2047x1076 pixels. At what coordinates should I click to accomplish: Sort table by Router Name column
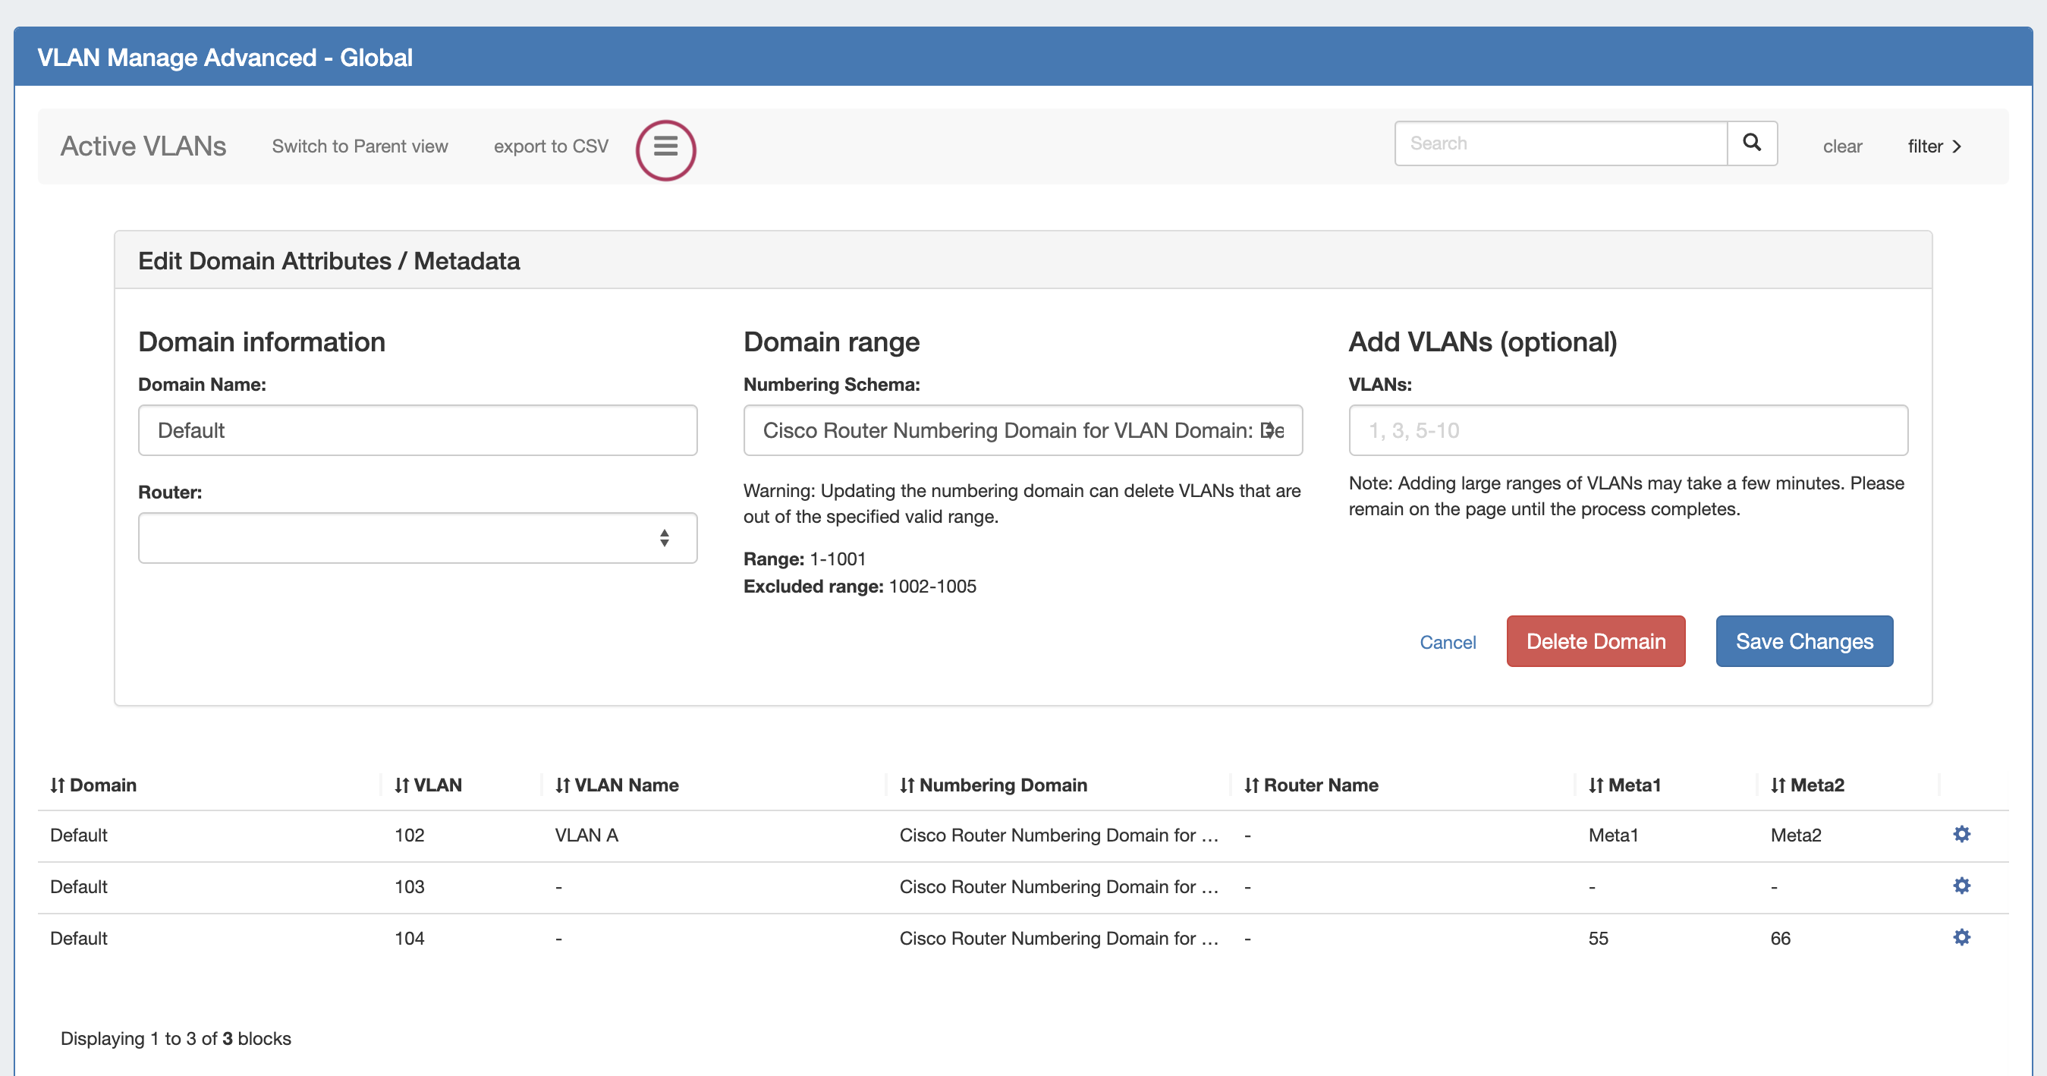pos(1310,785)
